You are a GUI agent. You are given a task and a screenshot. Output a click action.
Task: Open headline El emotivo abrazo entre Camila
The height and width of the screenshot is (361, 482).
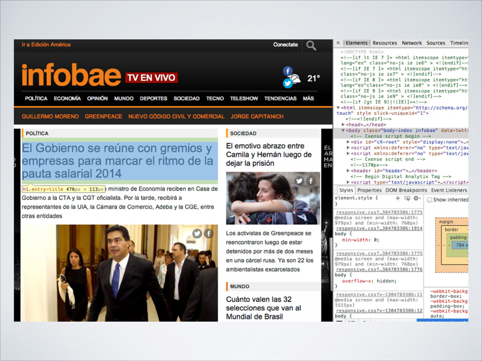[x=269, y=155]
